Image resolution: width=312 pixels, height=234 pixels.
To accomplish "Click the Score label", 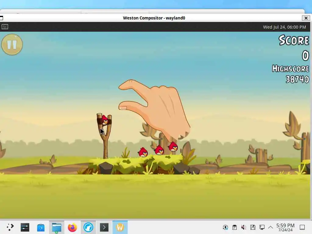I will 294,40.
